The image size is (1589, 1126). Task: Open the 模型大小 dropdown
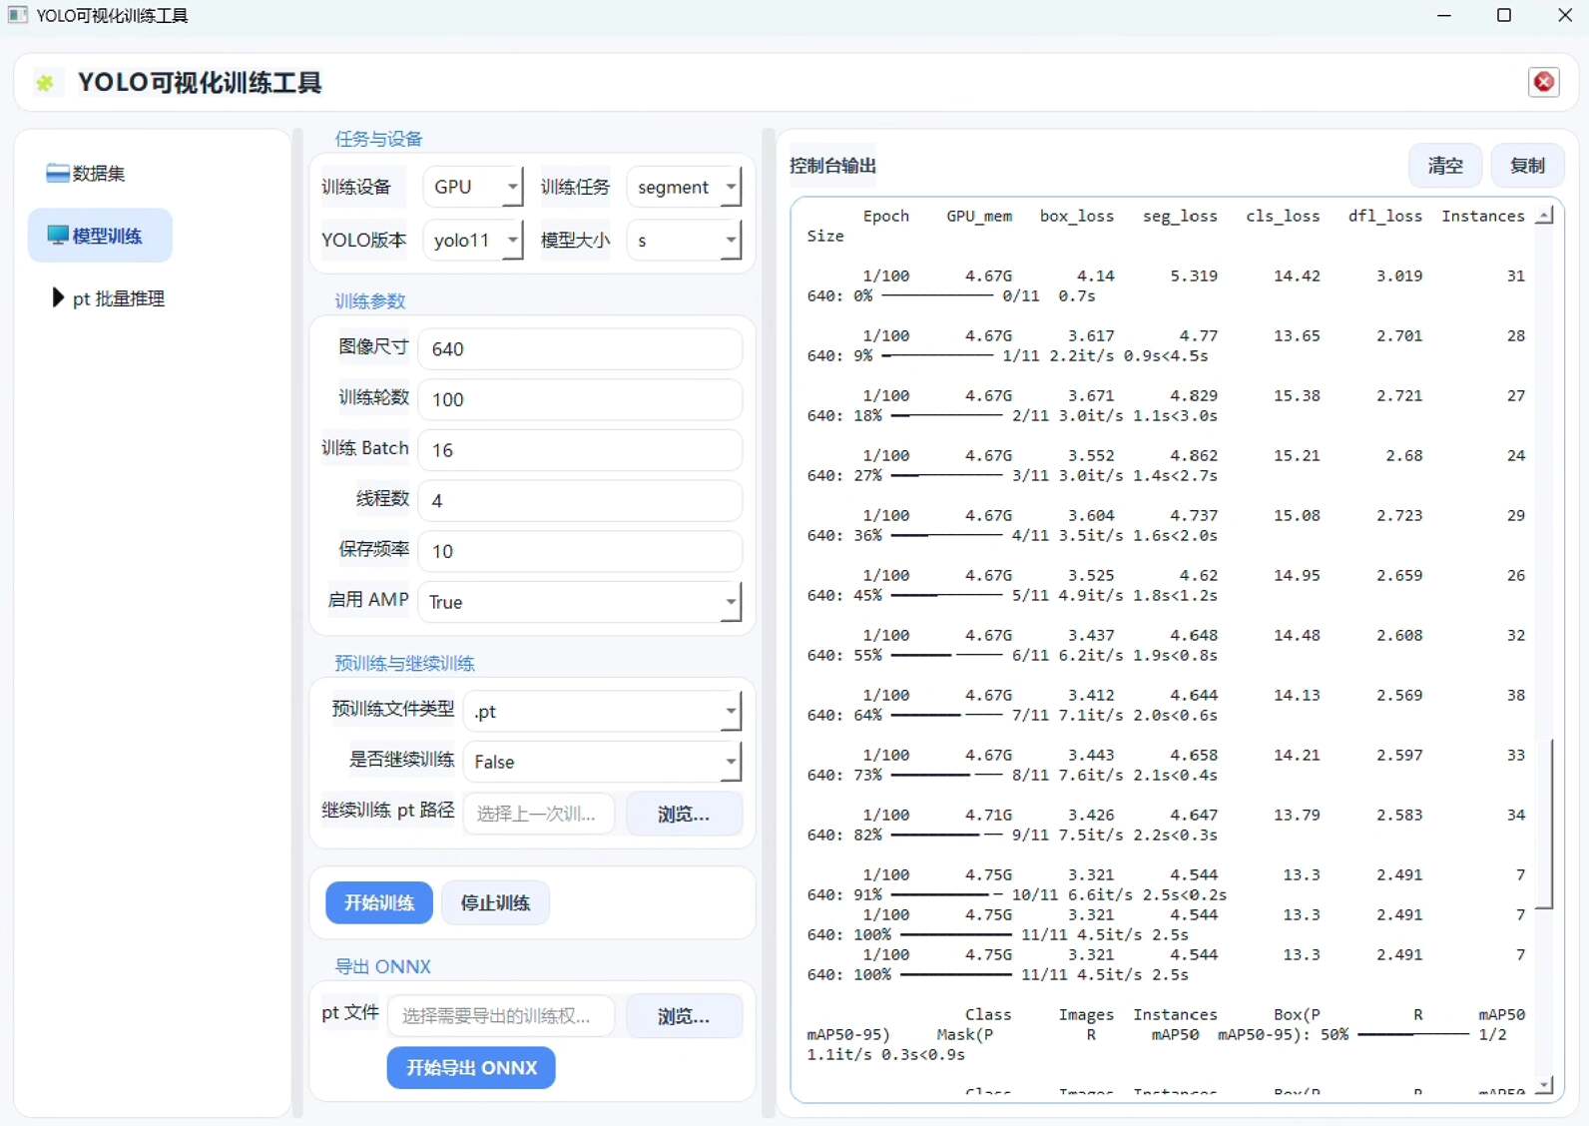(x=685, y=240)
